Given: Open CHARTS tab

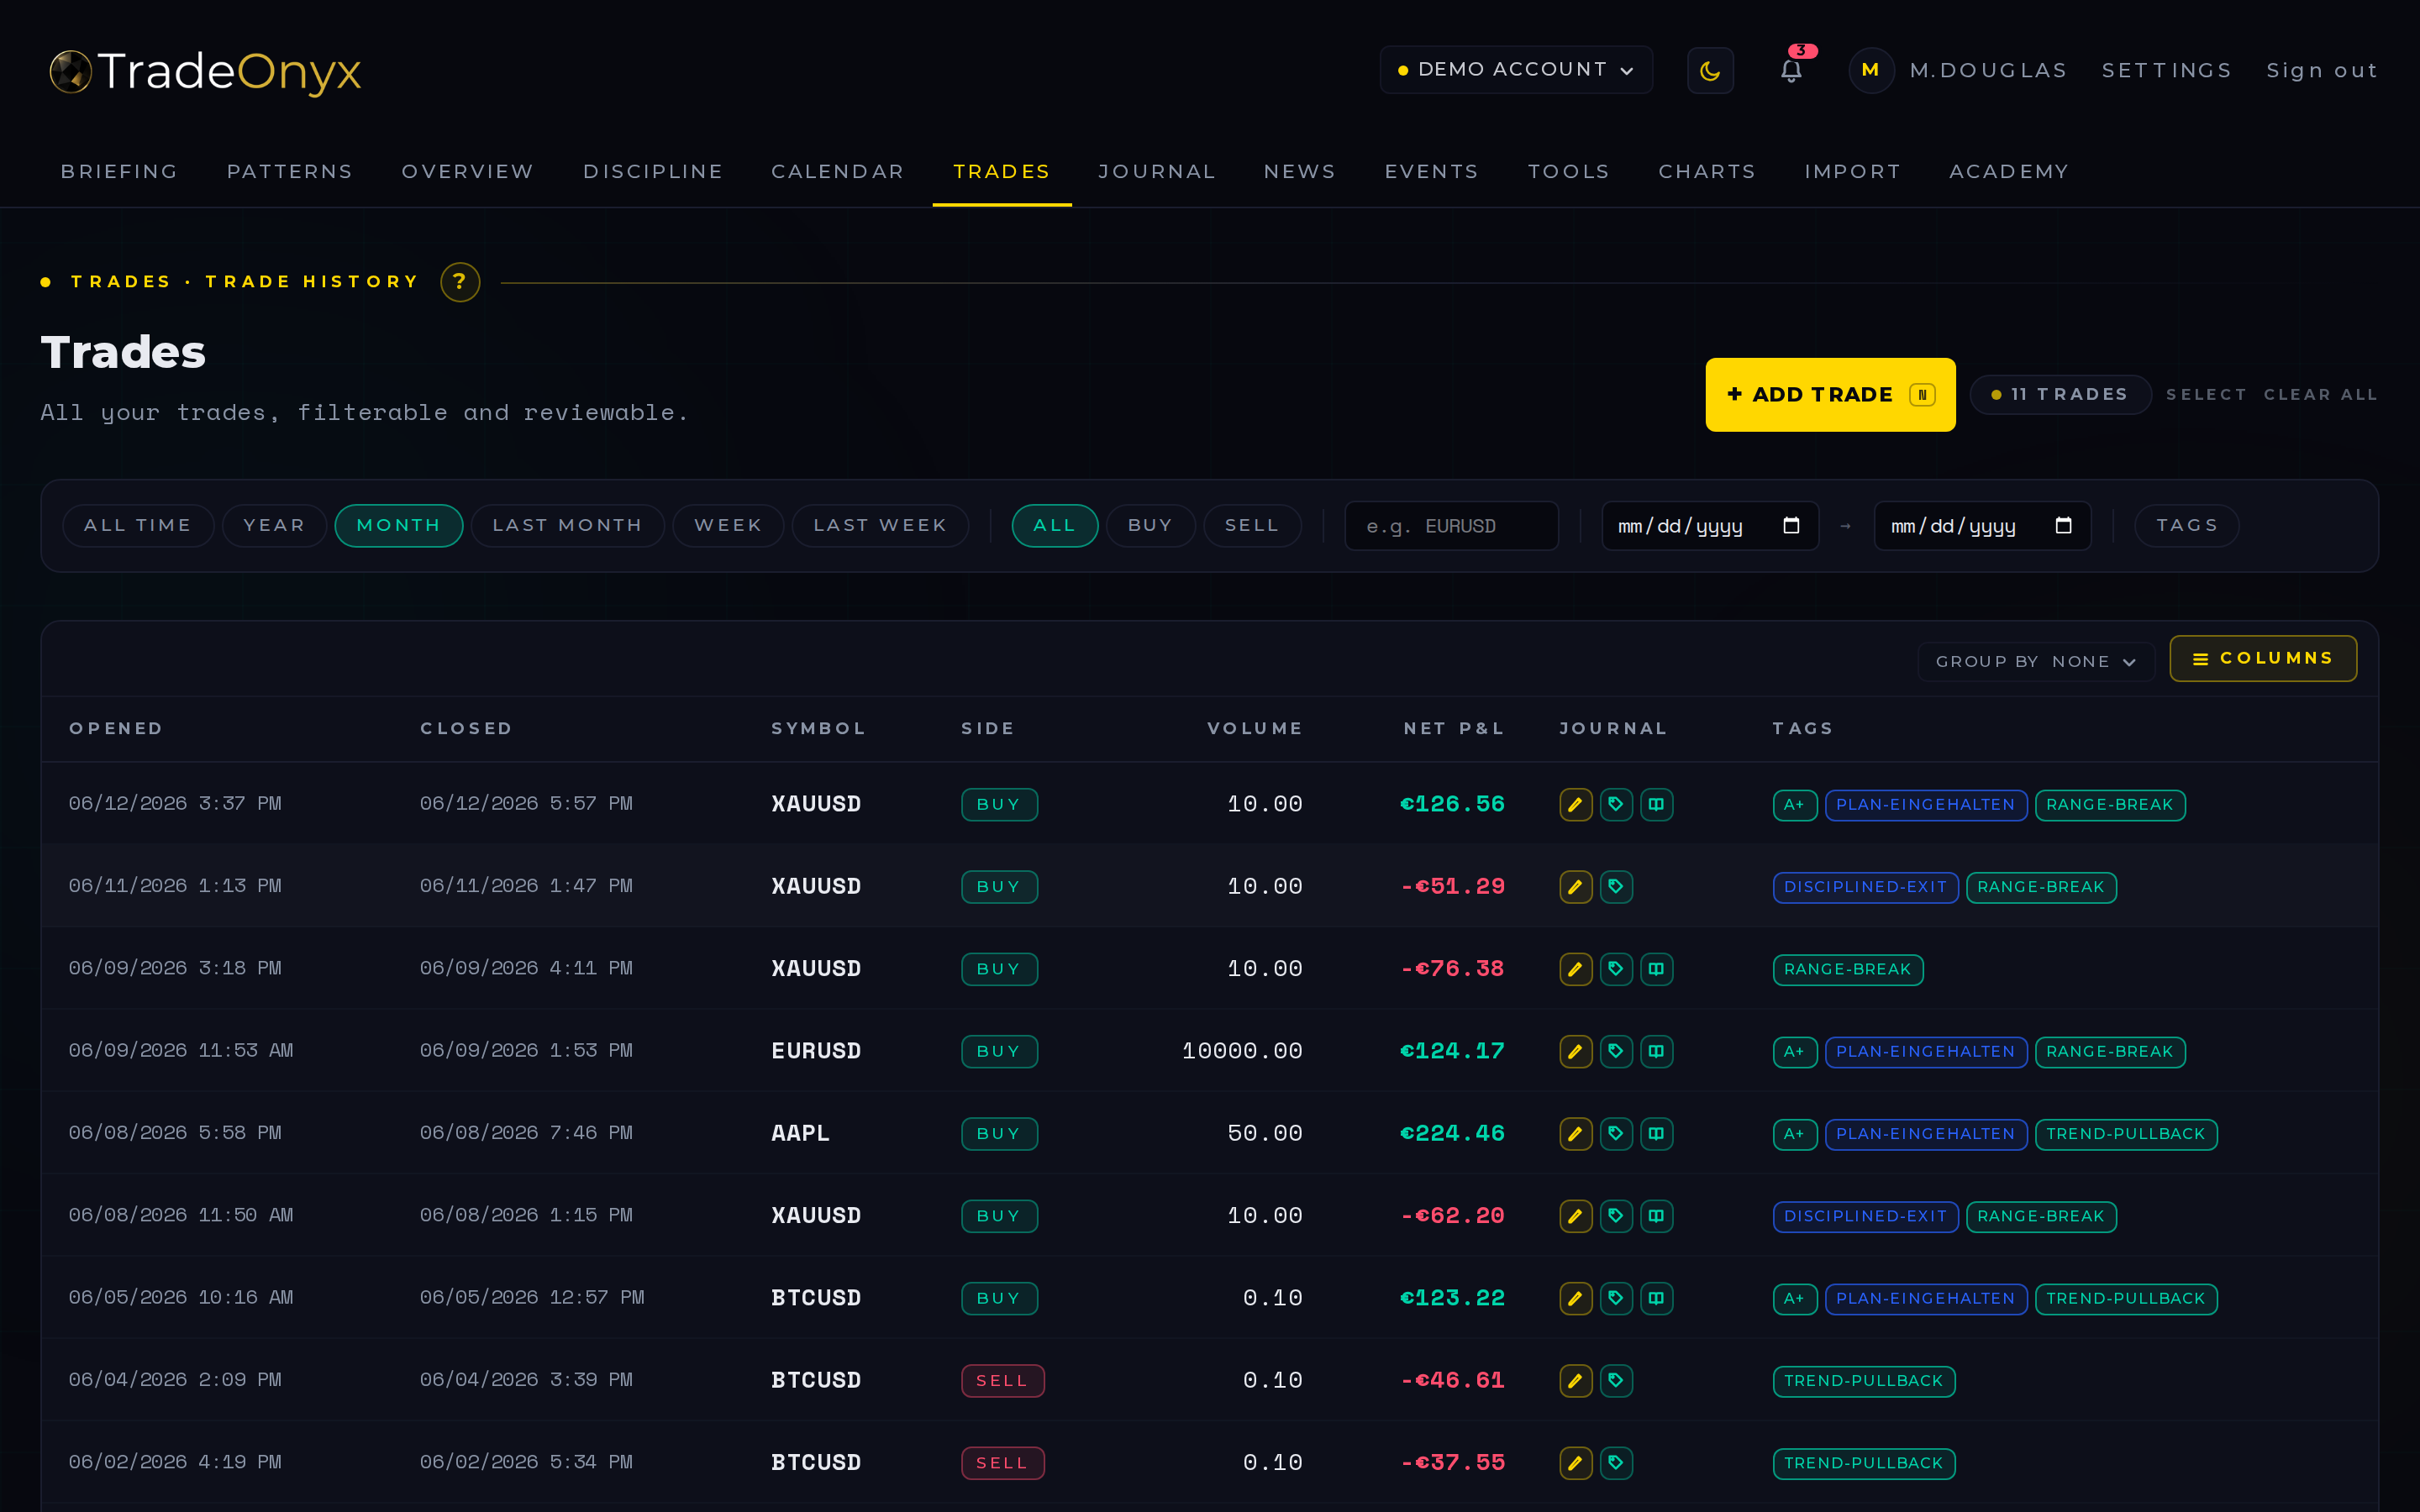Looking at the screenshot, I should [x=1707, y=172].
